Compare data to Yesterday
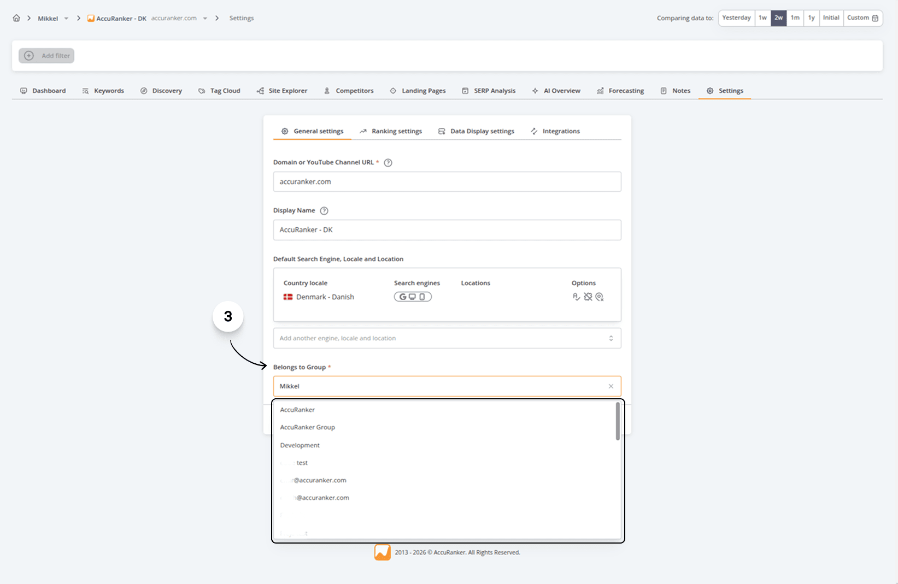Screen dimensions: 898x584 (x=736, y=18)
